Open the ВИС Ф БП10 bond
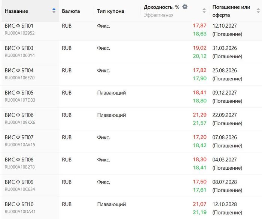 [x=19, y=204]
